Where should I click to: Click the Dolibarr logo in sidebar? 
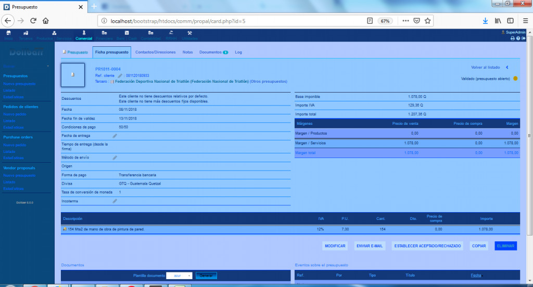[27, 53]
